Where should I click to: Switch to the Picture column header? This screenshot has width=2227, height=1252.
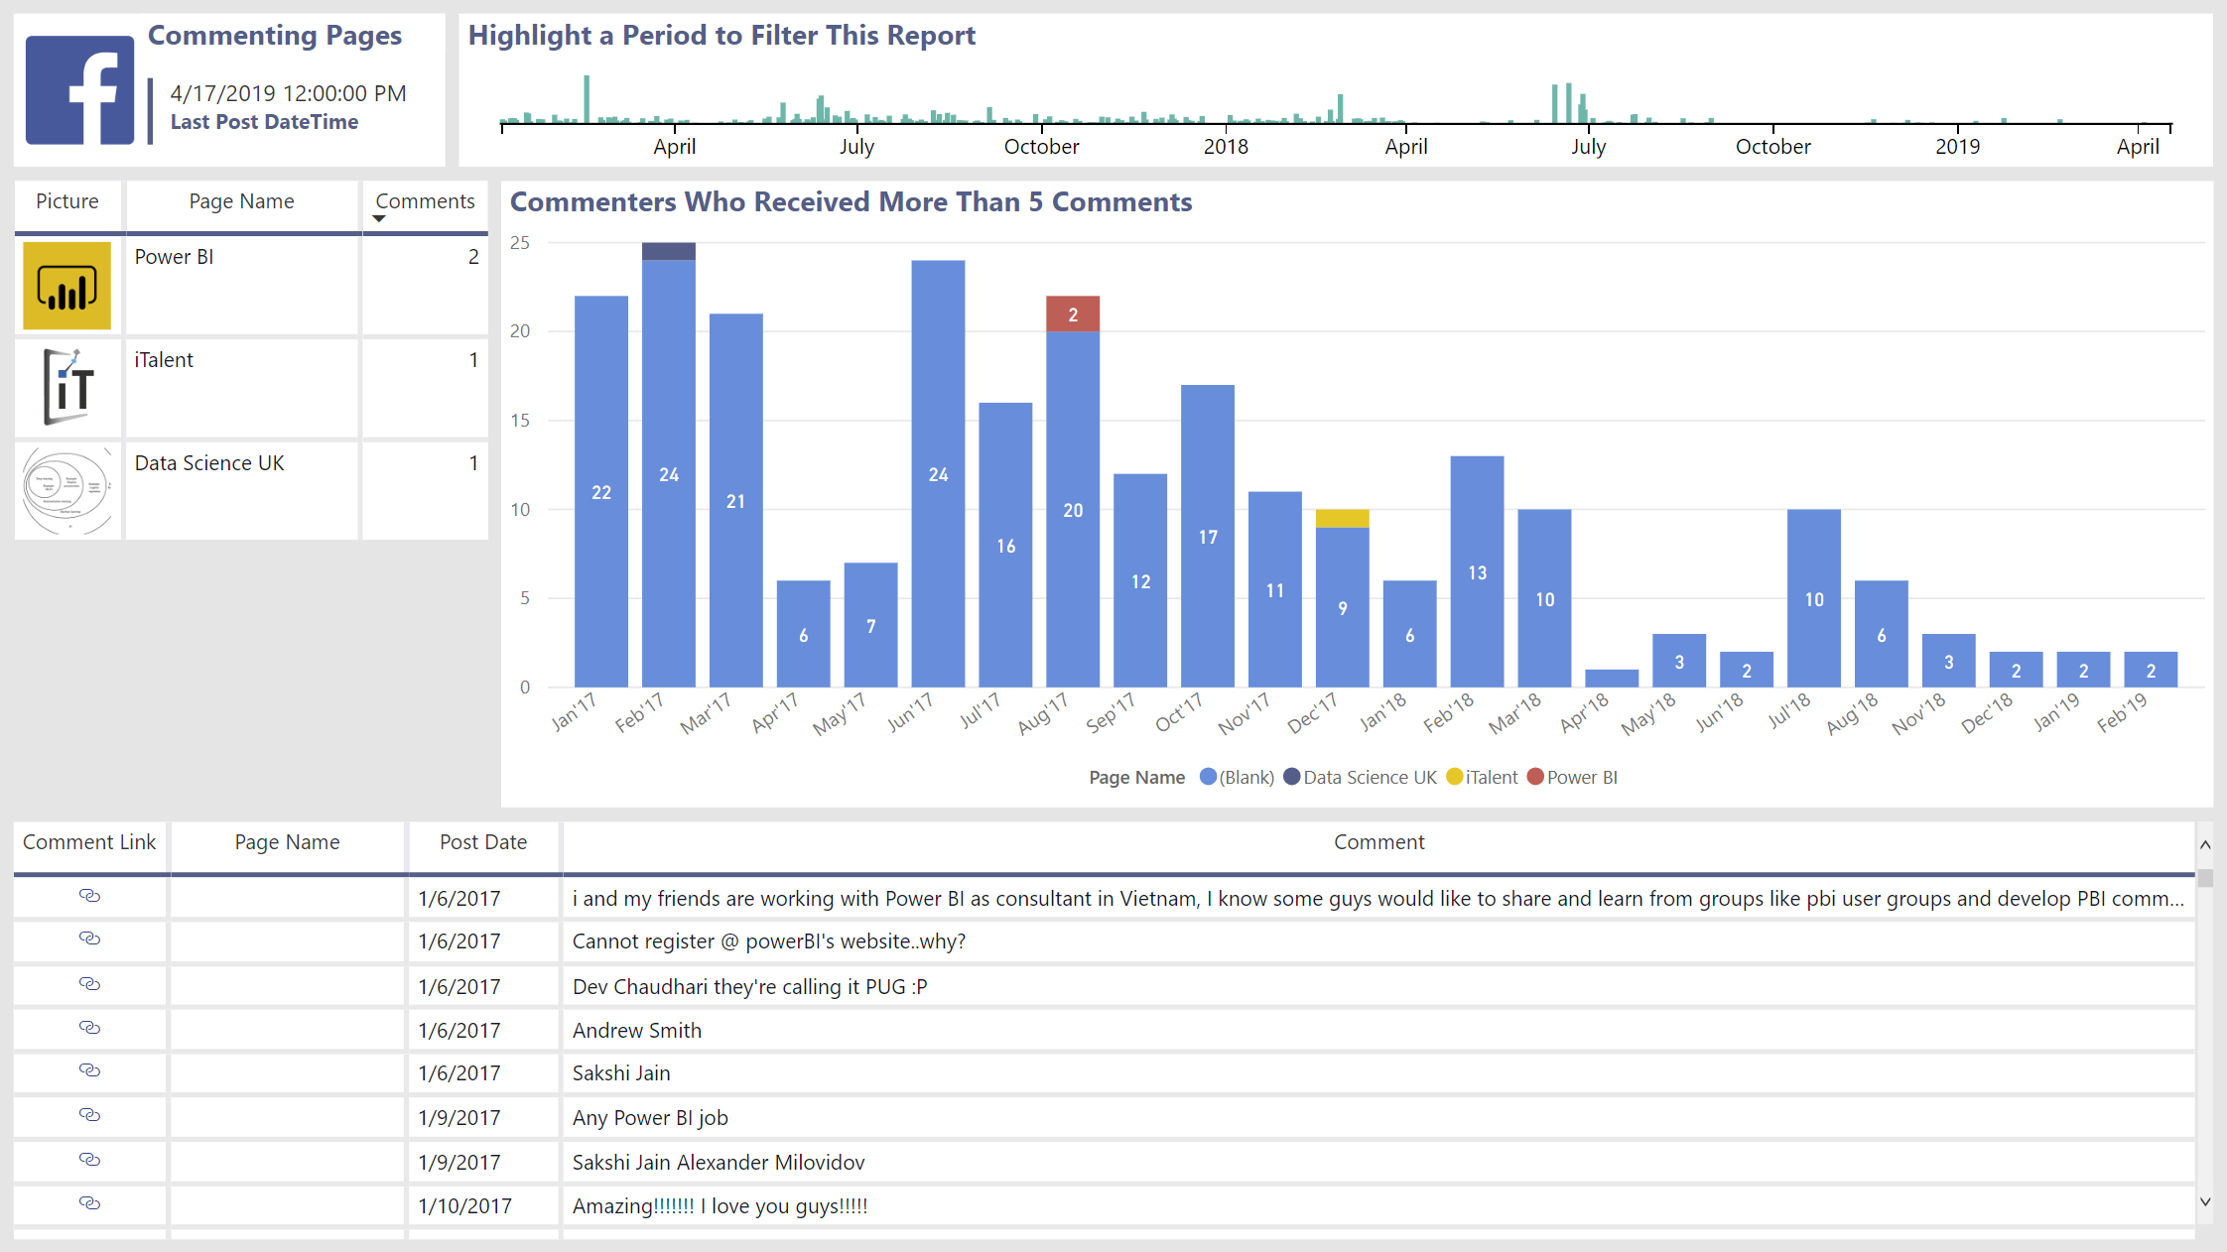click(x=66, y=200)
